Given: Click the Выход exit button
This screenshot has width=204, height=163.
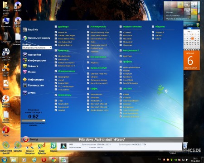Looking at the screenshot, I should tap(30, 139).
